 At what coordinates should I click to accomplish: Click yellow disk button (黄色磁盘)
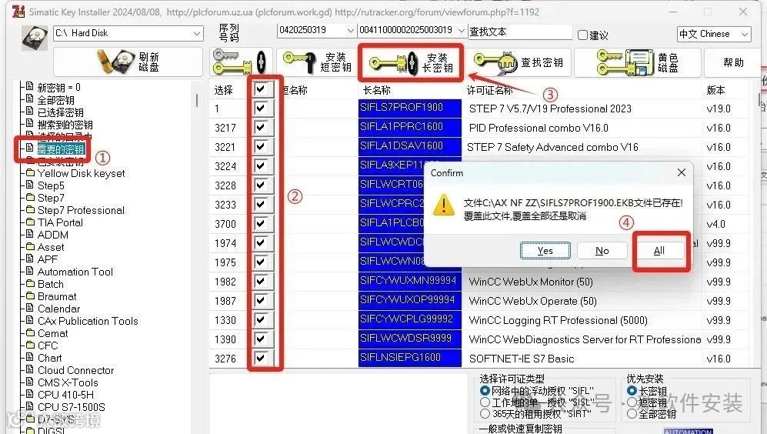(x=638, y=62)
